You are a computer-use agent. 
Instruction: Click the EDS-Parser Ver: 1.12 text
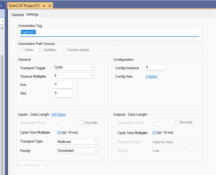32,165
